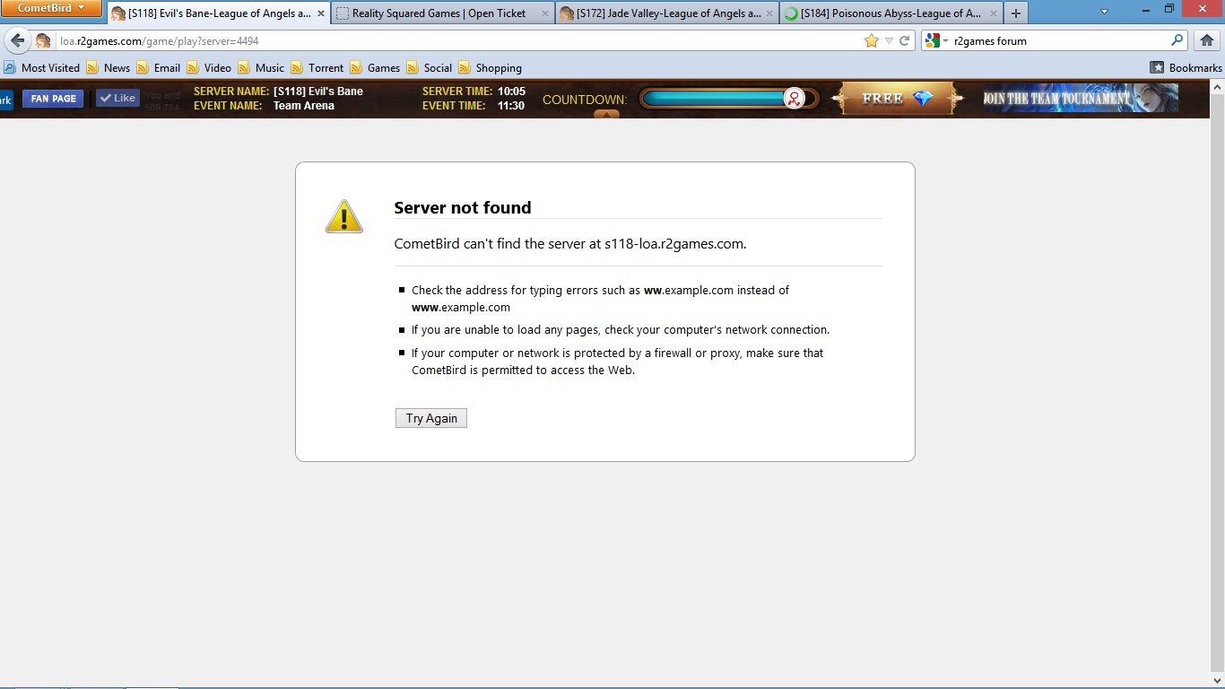Close the S118 Evil's Bane tab
Image resolution: width=1225 pixels, height=689 pixels.
pos(321,13)
